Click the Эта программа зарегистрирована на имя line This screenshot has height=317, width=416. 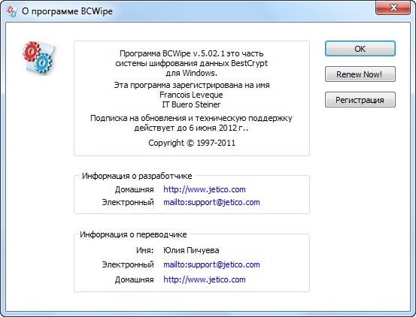[x=192, y=85]
